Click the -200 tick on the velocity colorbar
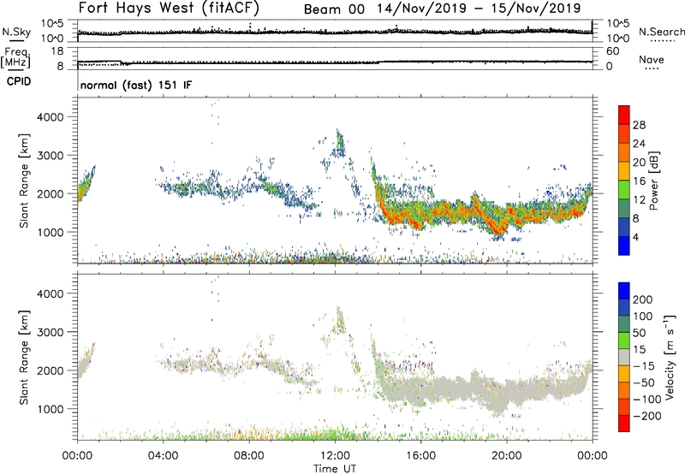The width and height of the screenshot is (685, 474). (x=647, y=416)
